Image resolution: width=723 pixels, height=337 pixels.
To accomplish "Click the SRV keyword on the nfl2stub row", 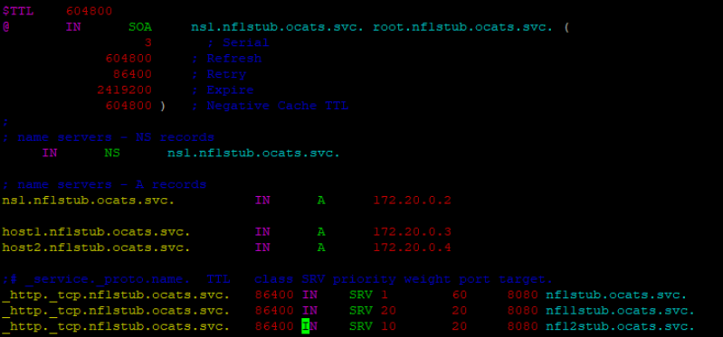I will [360, 327].
